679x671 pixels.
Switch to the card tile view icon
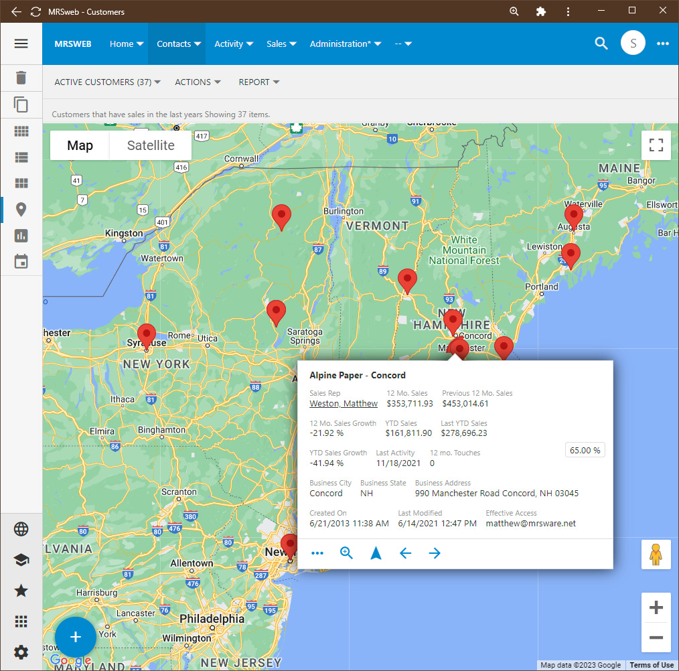click(x=21, y=183)
